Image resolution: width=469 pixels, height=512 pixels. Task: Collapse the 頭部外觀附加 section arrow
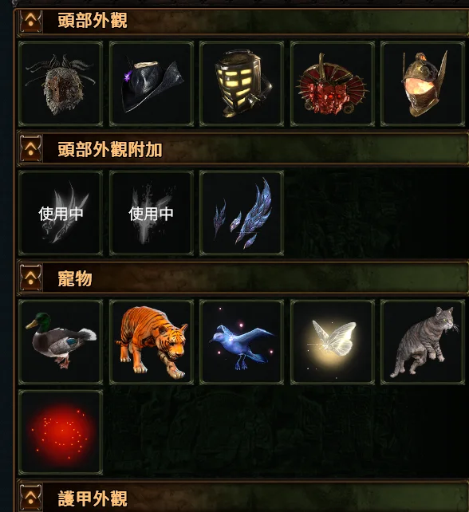coord(30,150)
